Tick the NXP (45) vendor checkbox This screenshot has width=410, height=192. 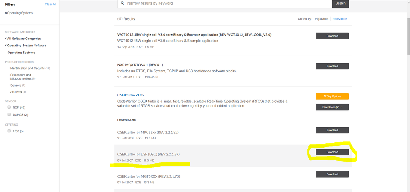click(9, 107)
